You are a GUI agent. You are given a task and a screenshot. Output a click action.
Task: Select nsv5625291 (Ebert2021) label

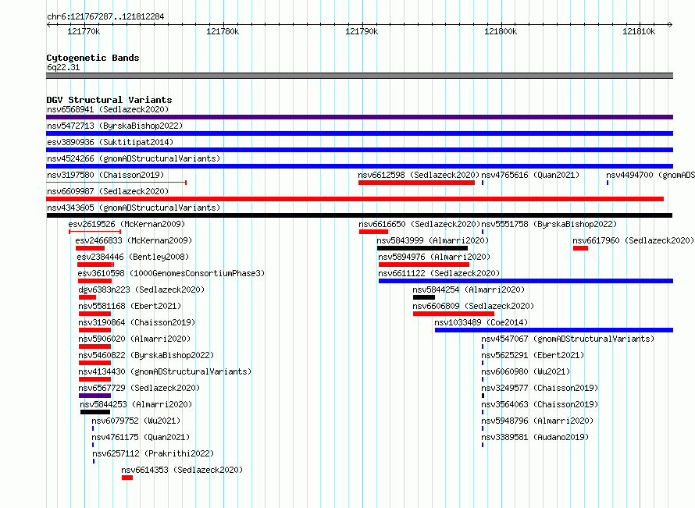click(x=533, y=355)
